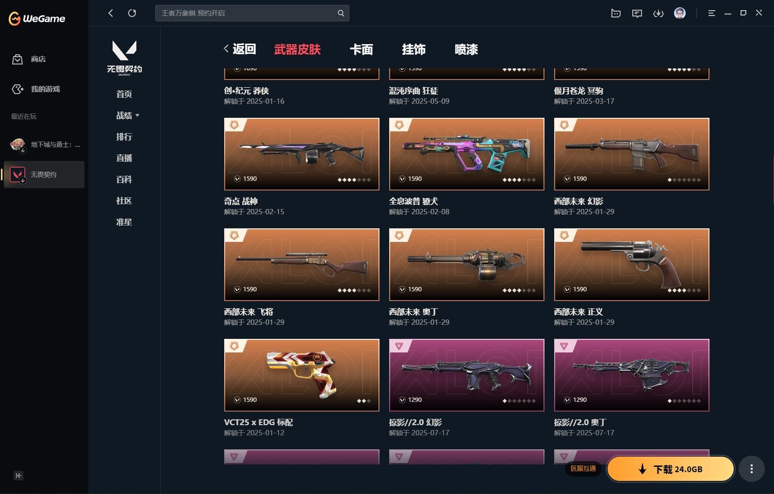Go back with the top arrow icon
Viewport: 774px width, 494px height.
[x=111, y=13]
